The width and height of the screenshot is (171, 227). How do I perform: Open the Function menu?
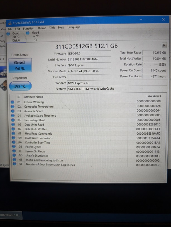[29, 29]
